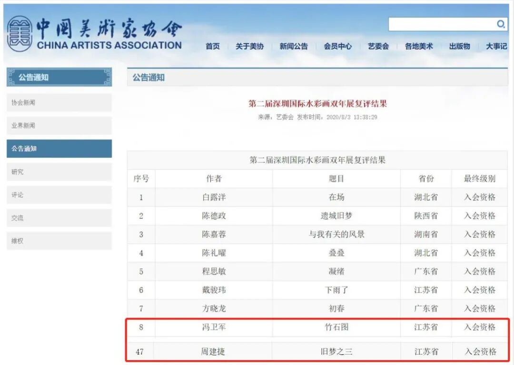Click author name 陈礼曜

click(x=214, y=253)
